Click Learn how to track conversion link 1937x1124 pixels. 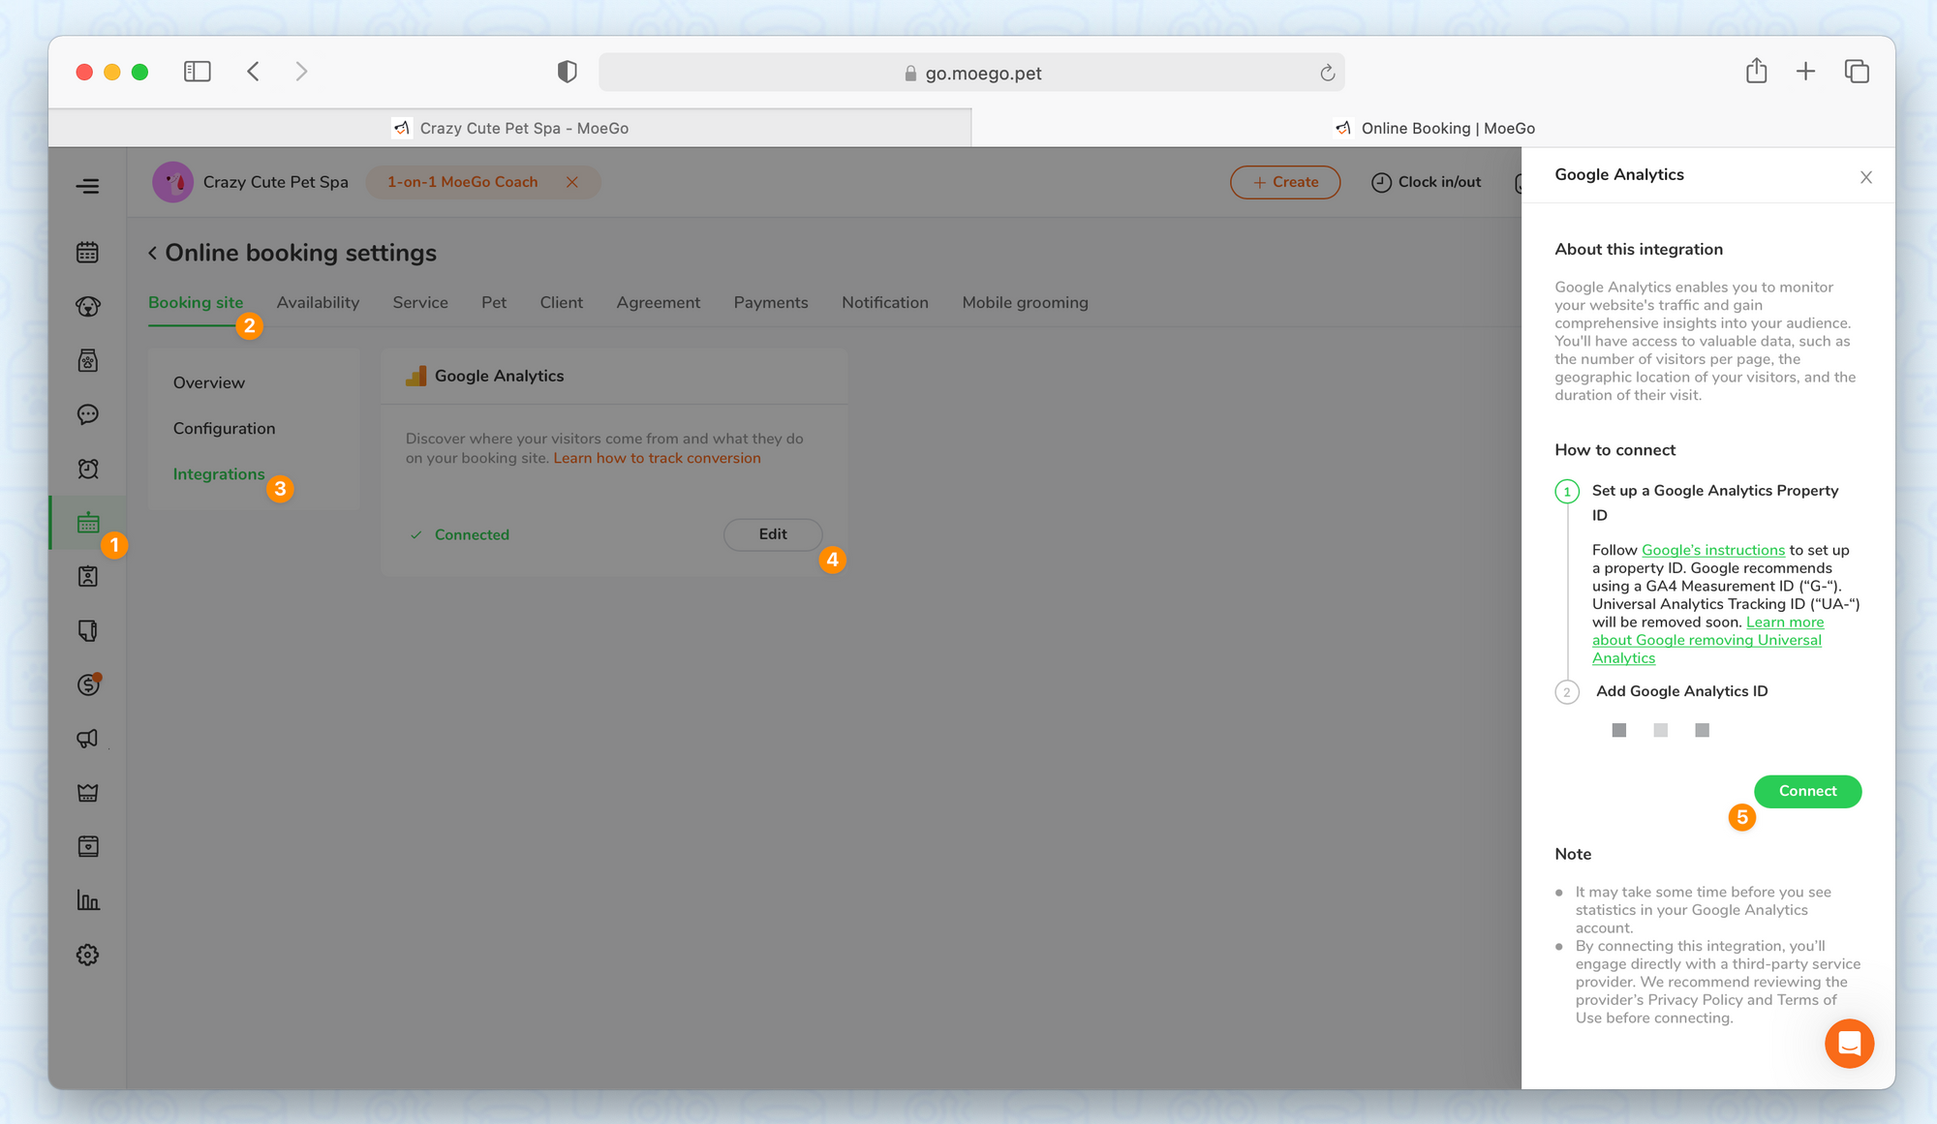point(658,456)
